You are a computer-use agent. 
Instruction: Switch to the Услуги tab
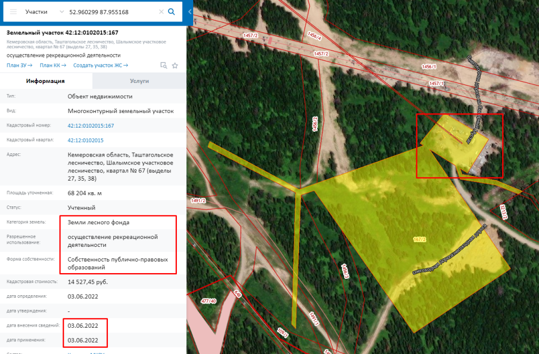139,81
